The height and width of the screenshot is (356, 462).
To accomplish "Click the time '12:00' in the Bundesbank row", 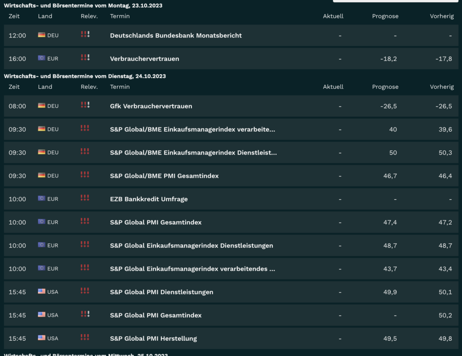I will [x=17, y=36].
